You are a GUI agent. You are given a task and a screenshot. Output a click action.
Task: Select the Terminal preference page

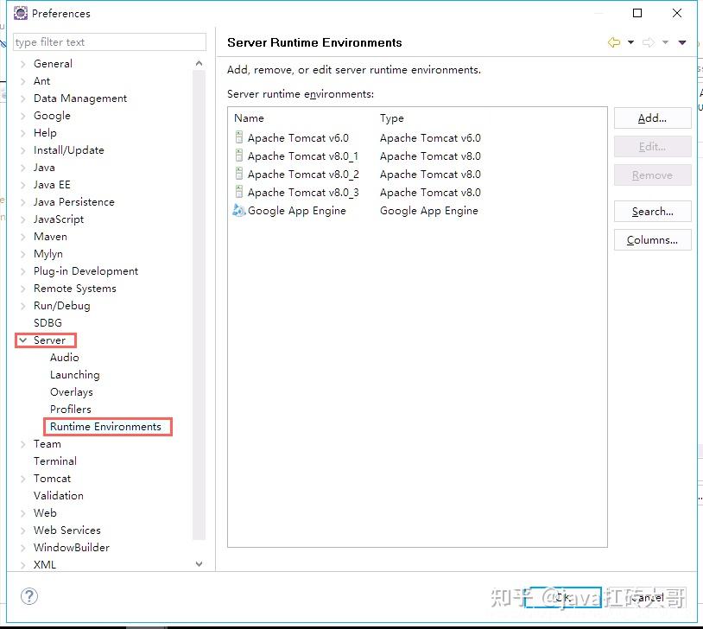pyautogui.click(x=55, y=461)
